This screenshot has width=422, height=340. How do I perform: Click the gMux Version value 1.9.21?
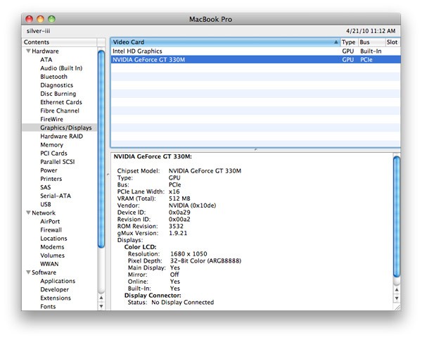pos(178,233)
